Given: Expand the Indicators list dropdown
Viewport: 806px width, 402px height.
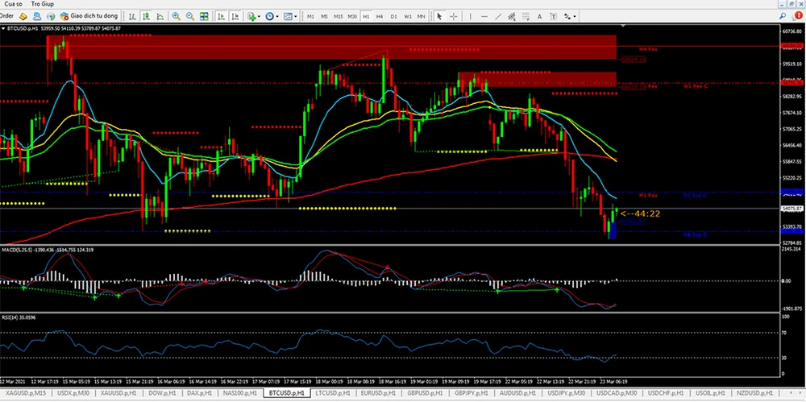Looking at the screenshot, I should click(x=259, y=16).
